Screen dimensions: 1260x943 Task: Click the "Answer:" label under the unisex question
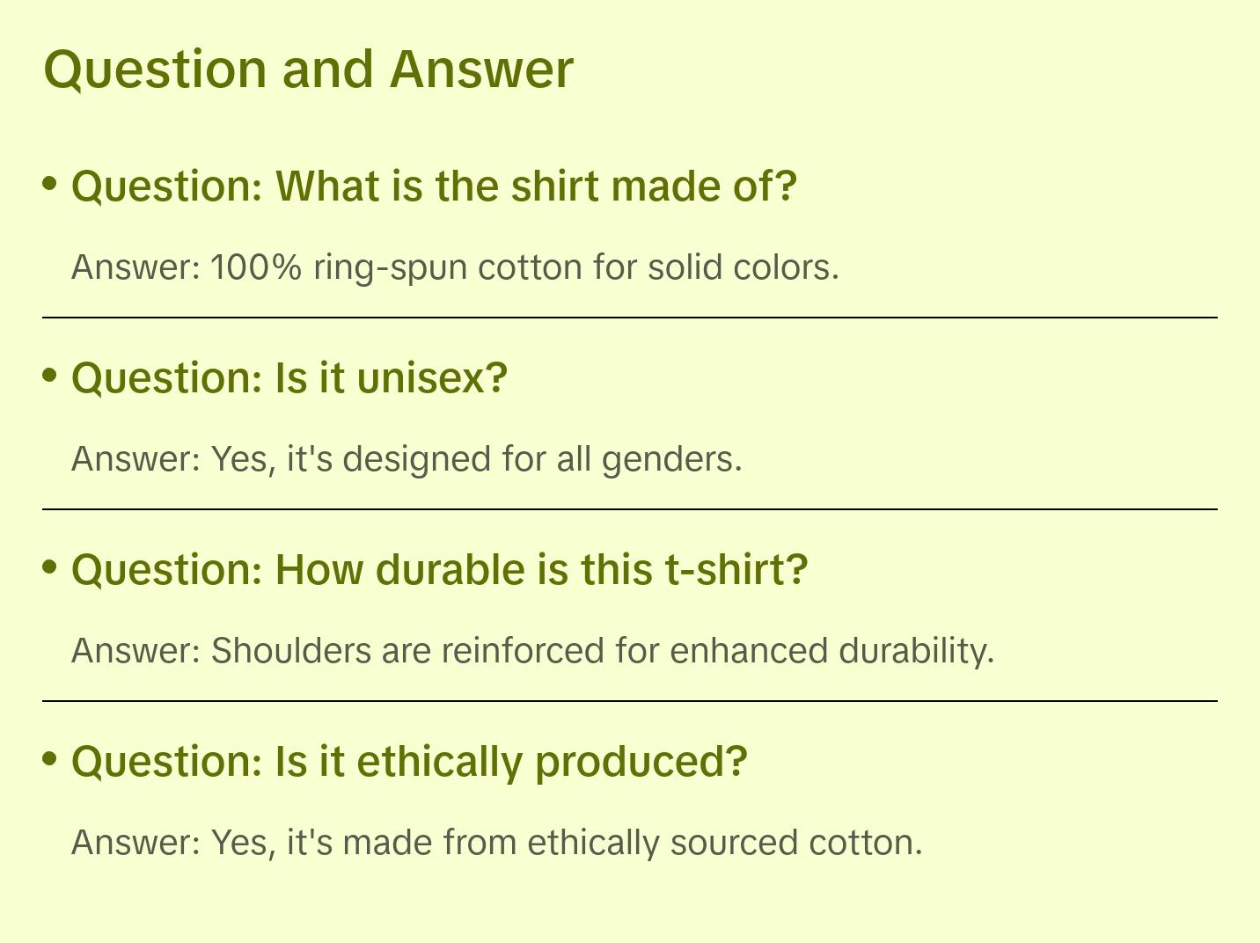[136, 459]
